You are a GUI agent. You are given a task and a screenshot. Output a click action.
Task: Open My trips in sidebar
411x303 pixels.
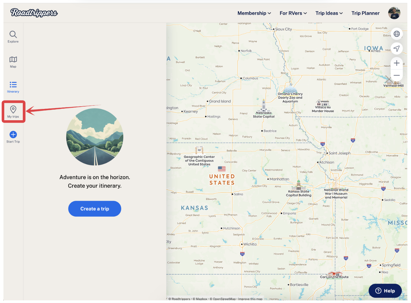(x=13, y=112)
